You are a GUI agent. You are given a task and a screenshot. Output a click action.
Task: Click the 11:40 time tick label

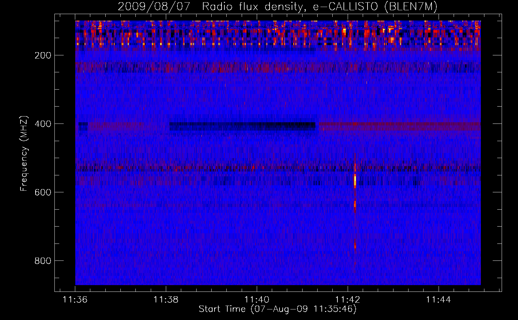[x=257, y=300]
